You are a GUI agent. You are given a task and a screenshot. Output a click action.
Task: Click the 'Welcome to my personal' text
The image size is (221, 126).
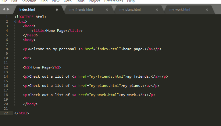(52, 49)
